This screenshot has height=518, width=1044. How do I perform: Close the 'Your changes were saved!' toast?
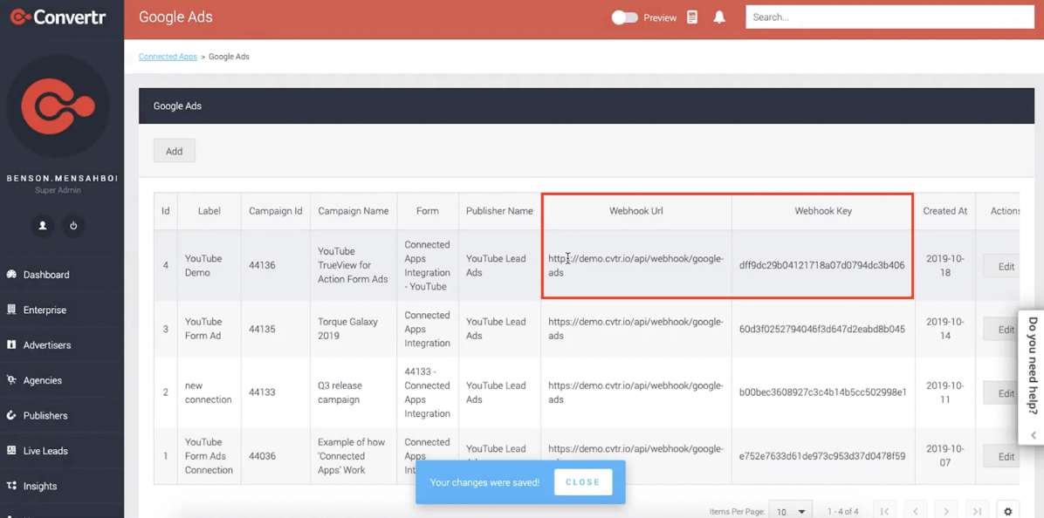tap(582, 482)
